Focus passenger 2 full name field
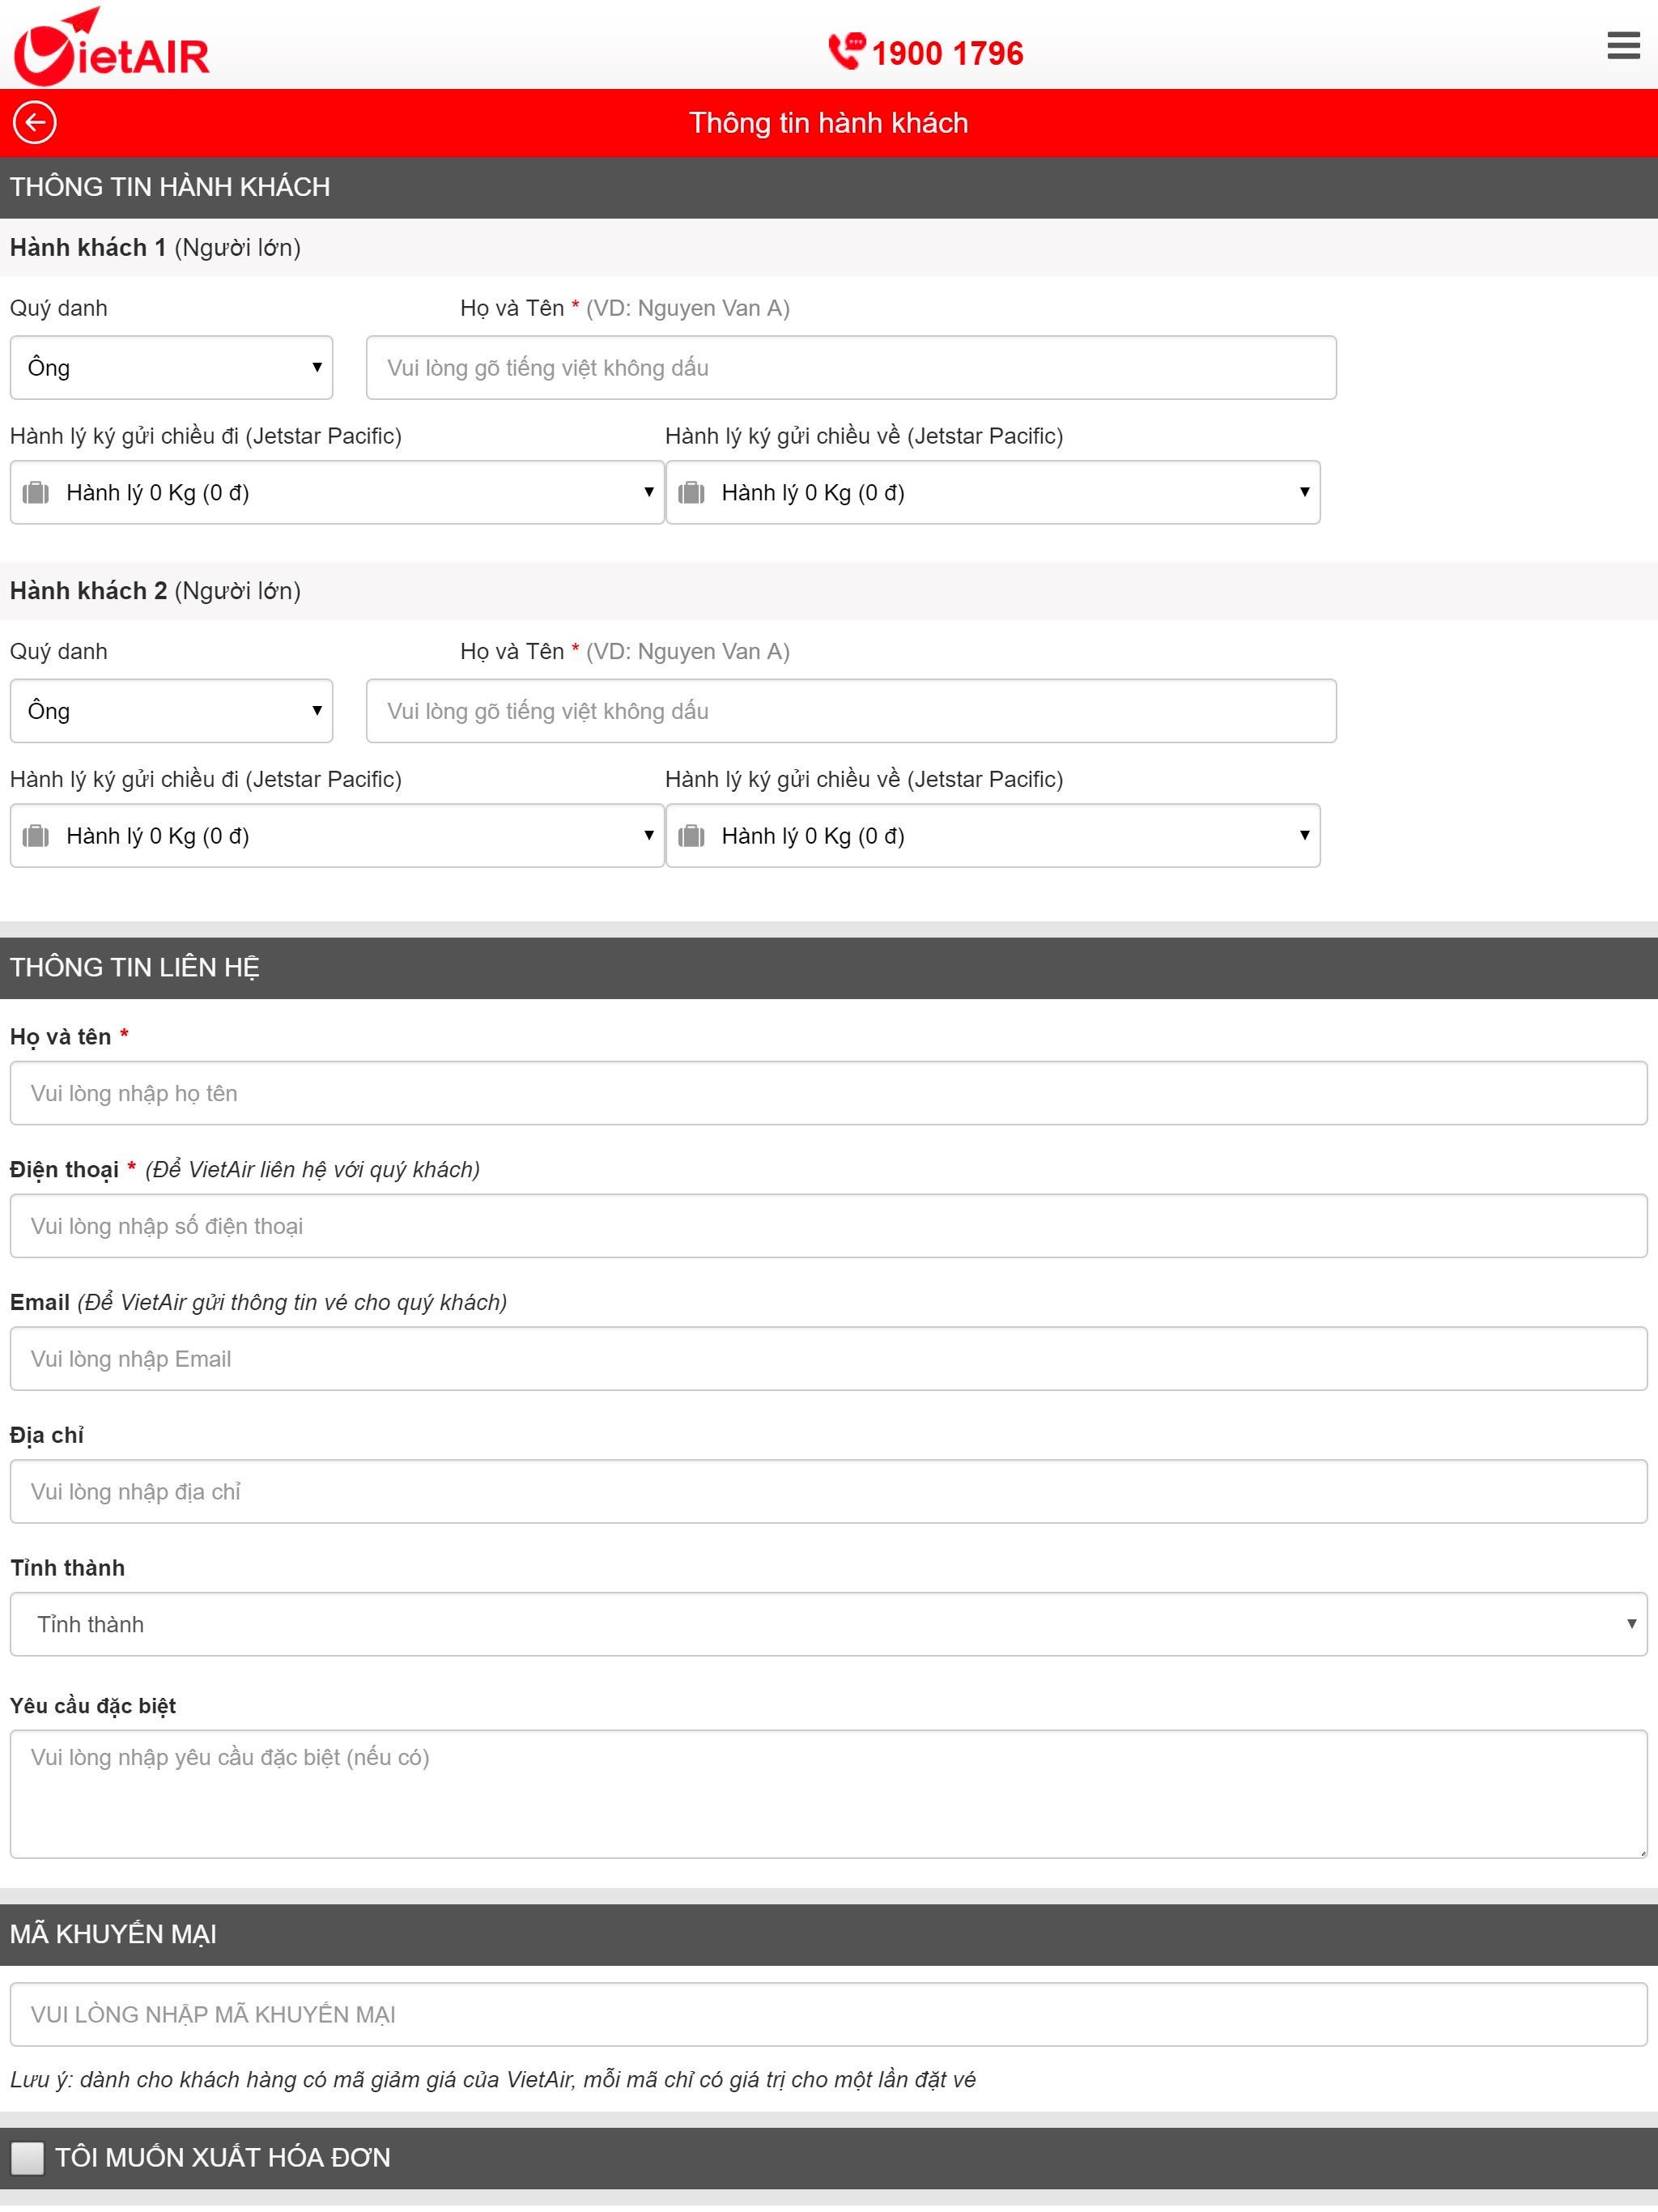 point(851,710)
